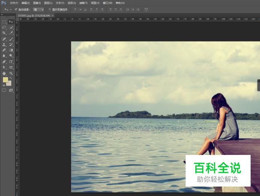Reset default foreground and background colors
260x196 pixels.
[3, 85]
